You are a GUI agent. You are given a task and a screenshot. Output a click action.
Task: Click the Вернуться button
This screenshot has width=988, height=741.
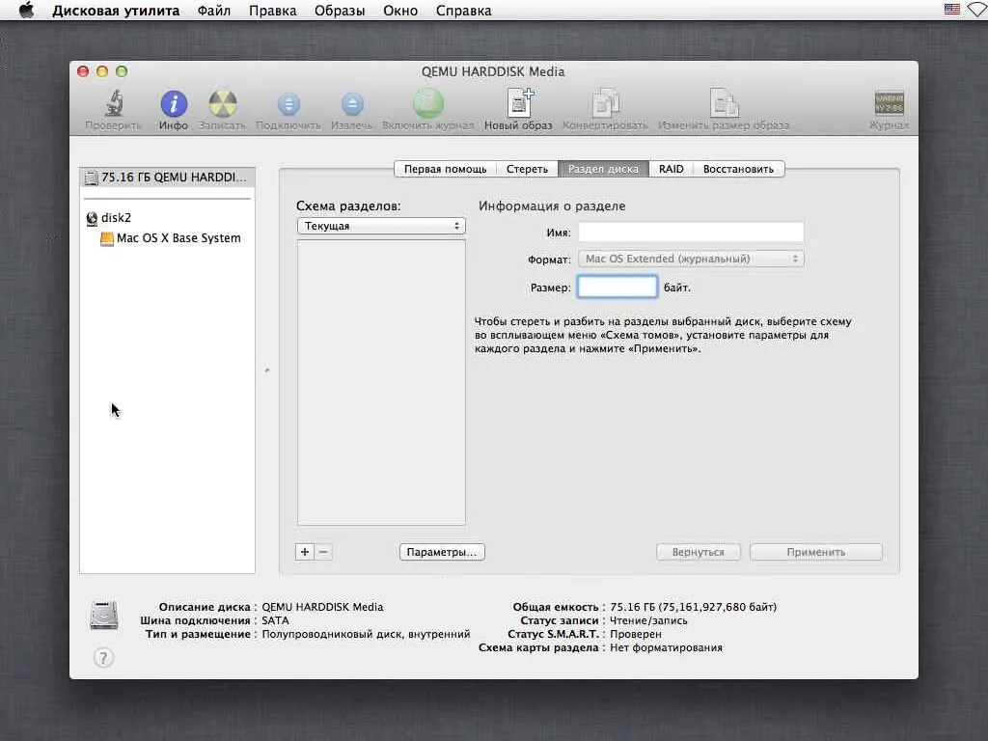699,552
